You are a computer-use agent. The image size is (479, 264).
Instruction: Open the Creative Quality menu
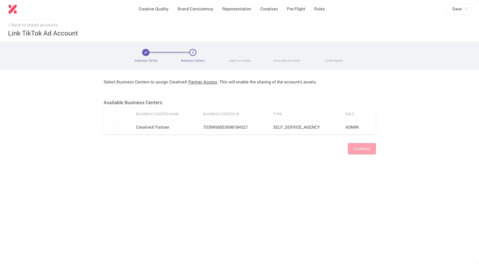pos(154,9)
